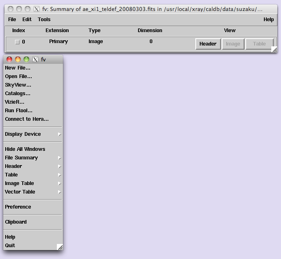281x259 pixels.
Task: Choose Run Ftool... entry
Action: tap(19, 111)
